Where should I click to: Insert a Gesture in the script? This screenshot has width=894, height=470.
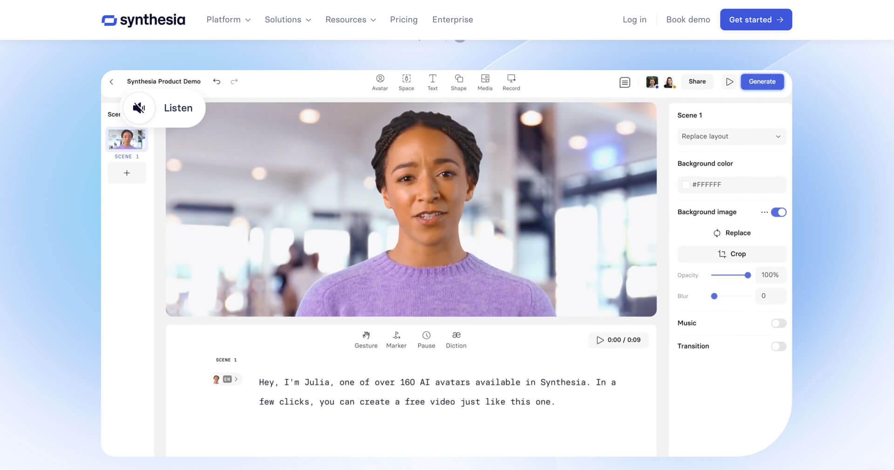[x=366, y=339]
